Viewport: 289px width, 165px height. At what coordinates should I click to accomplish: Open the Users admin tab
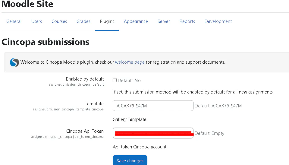tap(36, 21)
